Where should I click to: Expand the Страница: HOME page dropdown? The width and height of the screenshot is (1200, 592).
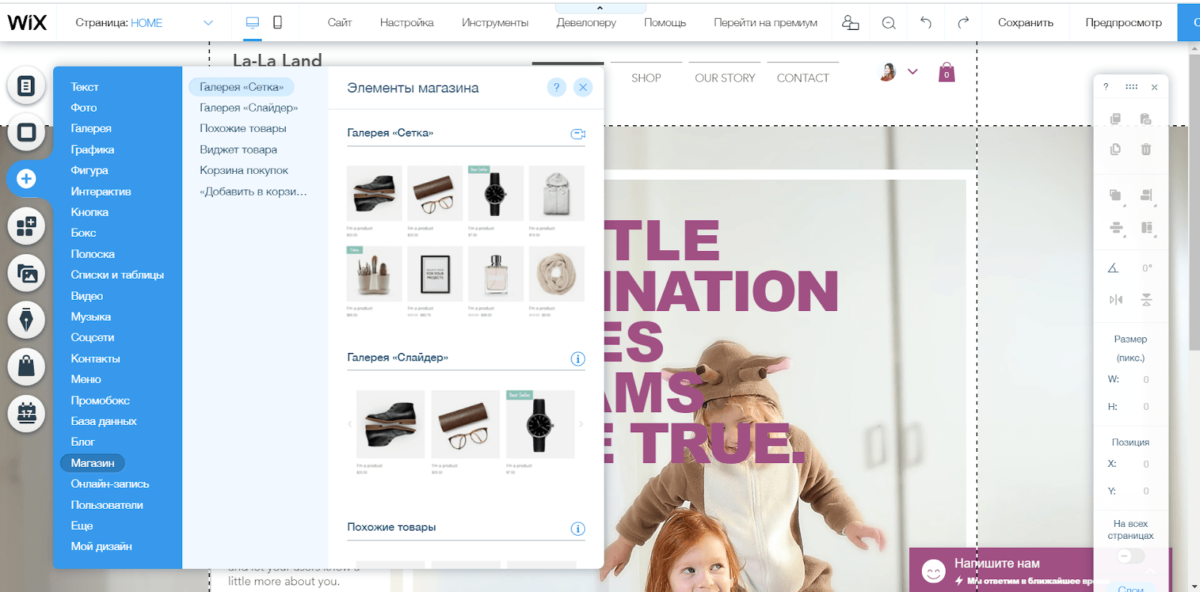tap(208, 22)
